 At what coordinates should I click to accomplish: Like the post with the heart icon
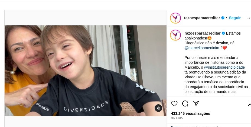[x=174, y=103]
